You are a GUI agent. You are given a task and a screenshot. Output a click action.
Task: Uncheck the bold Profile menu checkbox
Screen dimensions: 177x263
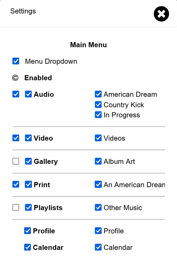27,231
